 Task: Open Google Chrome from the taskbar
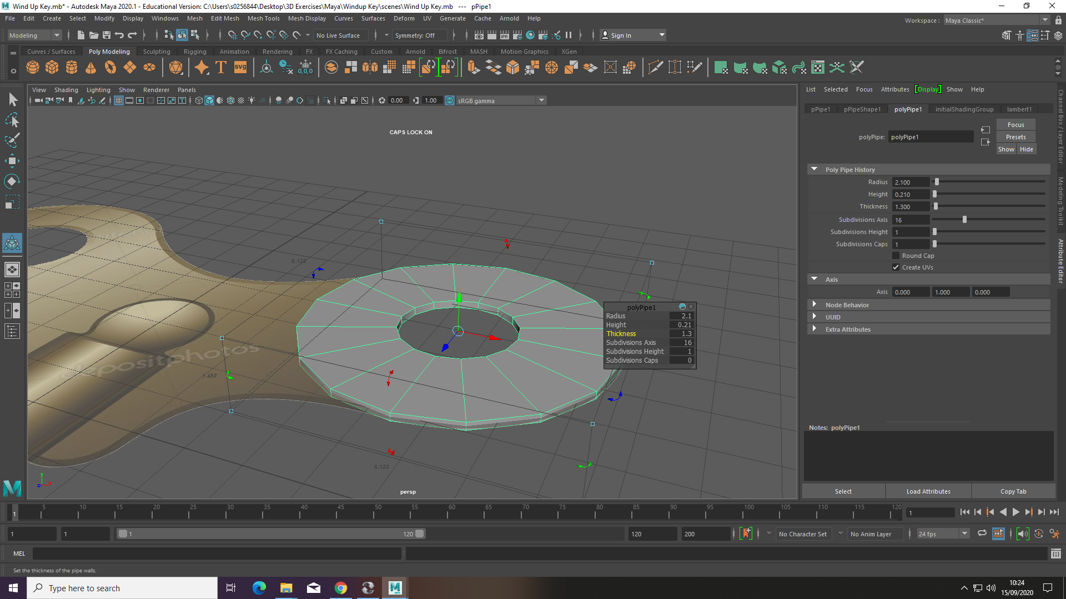340,588
